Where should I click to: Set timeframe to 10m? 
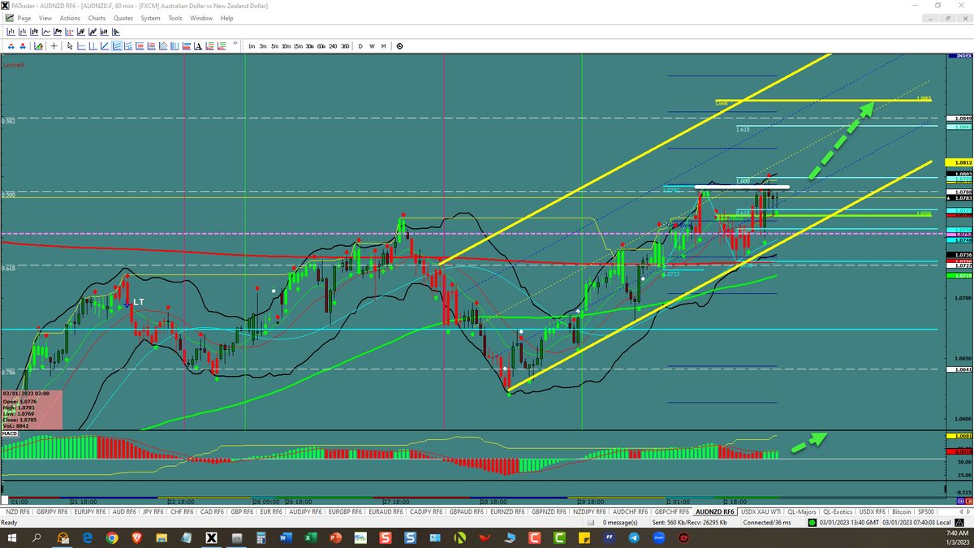click(x=287, y=46)
